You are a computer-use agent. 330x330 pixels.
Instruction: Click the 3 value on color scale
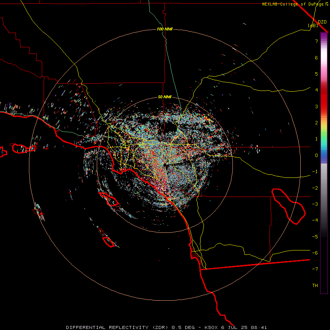(x=316, y=106)
